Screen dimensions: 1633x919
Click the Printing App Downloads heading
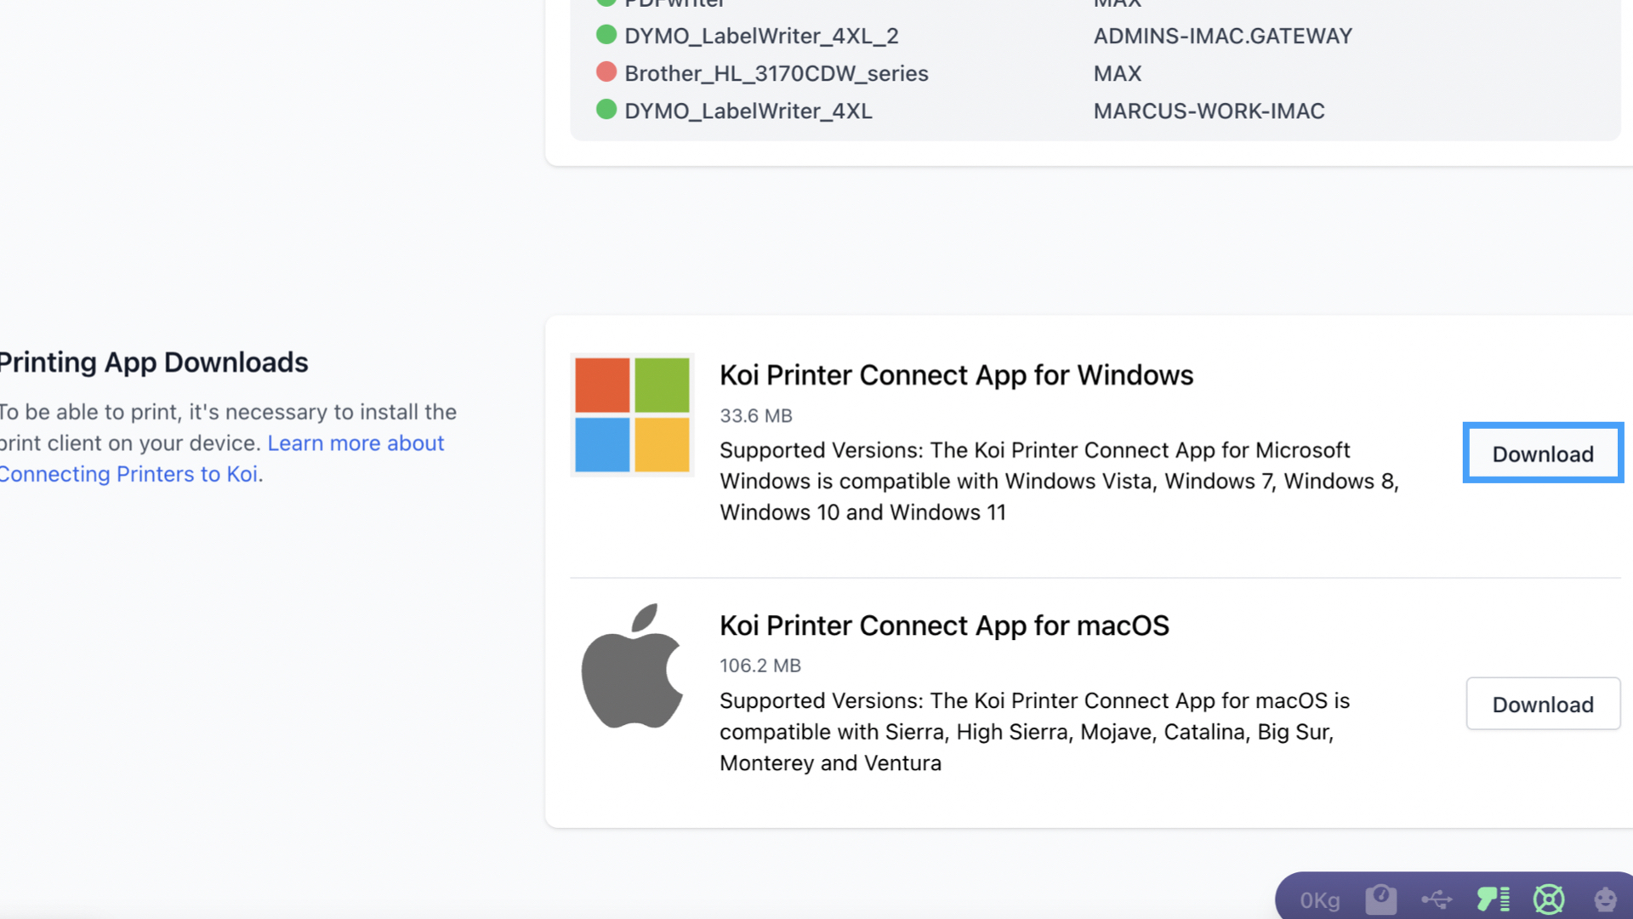click(x=153, y=362)
